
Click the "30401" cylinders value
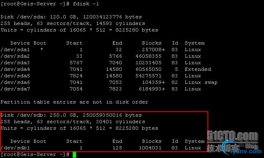104,122
